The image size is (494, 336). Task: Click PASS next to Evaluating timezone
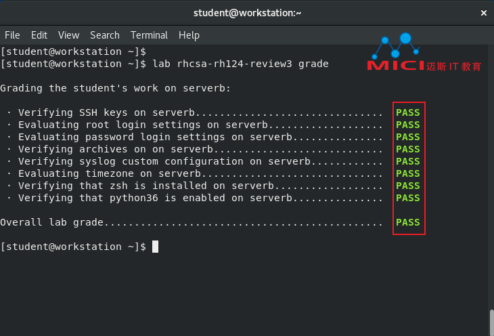[408, 173]
